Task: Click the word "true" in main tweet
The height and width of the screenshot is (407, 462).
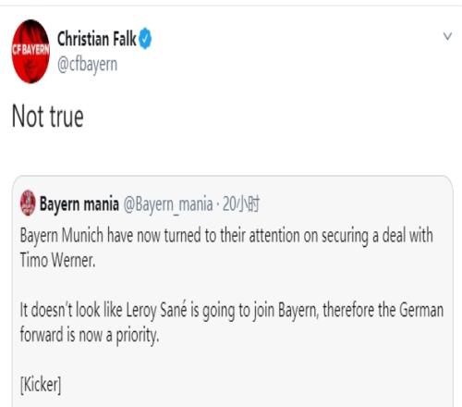Action: pos(67,117)
